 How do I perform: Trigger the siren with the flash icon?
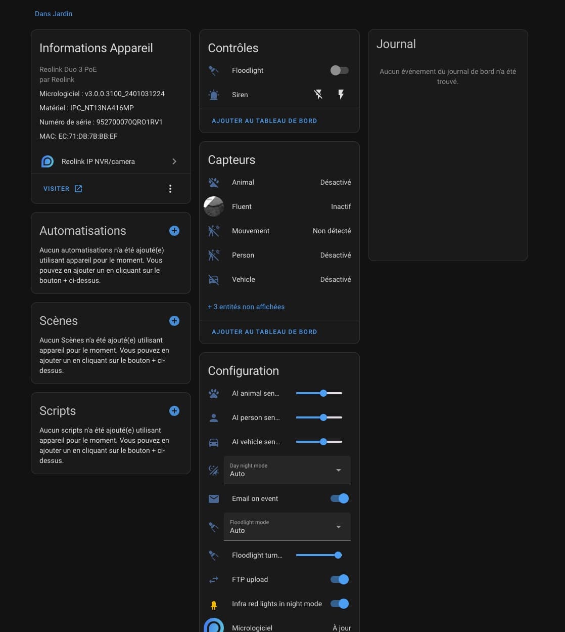tap(341, 95)
